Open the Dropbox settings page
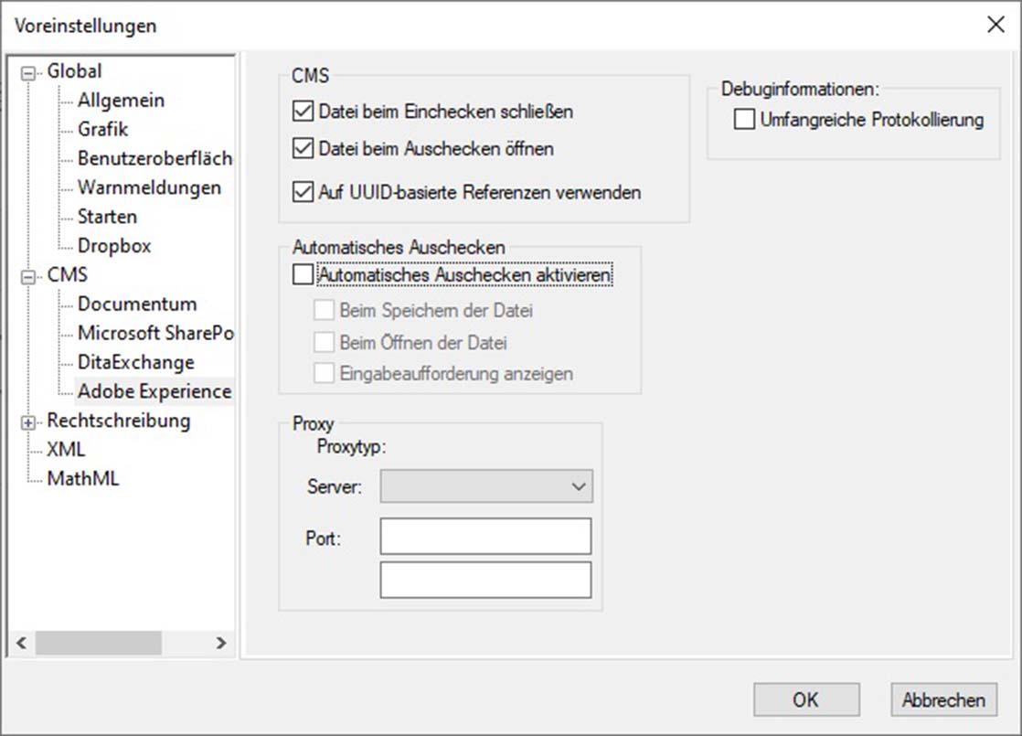 coord(114,246)
